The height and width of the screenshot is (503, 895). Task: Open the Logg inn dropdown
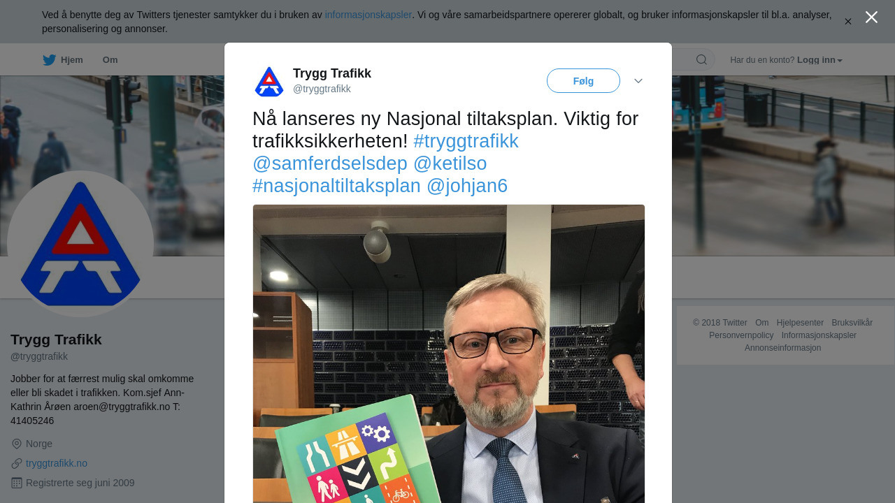[x=819, y=60]
